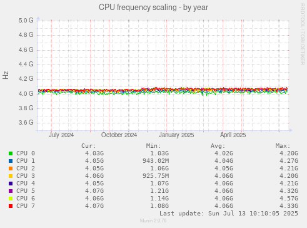
Task: Click the '4.2 G' y-axis label
Action: 26,79
